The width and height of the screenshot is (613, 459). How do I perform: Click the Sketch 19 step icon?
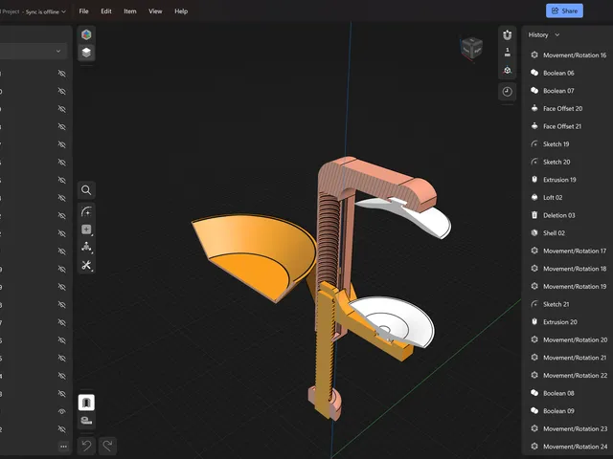click(x=534, y=144)
